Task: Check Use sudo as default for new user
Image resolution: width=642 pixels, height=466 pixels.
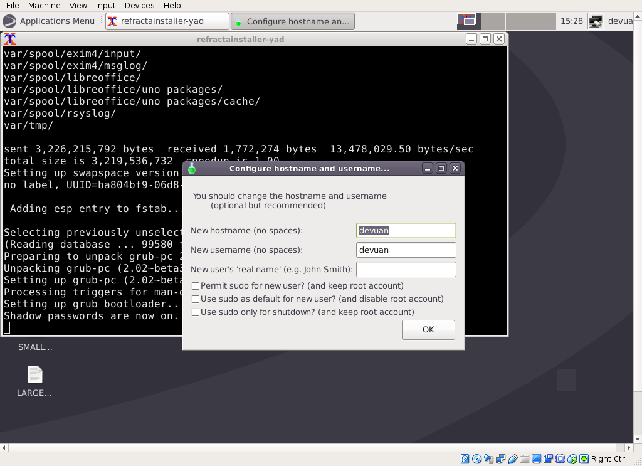Action: pos(196,299)
